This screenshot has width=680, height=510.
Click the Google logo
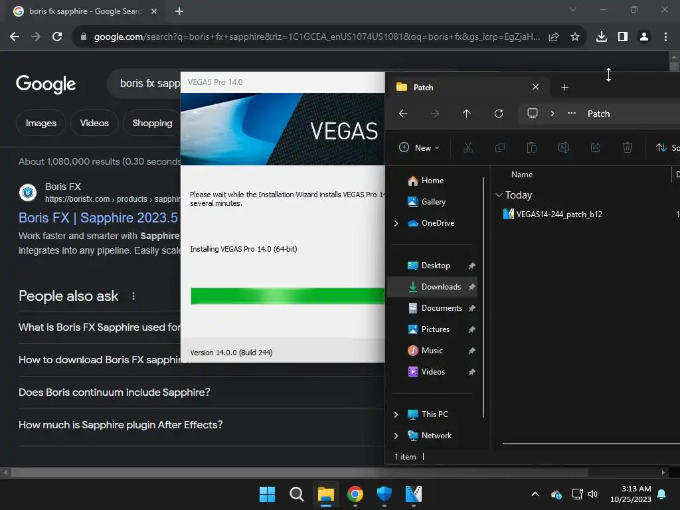point(46,84)
